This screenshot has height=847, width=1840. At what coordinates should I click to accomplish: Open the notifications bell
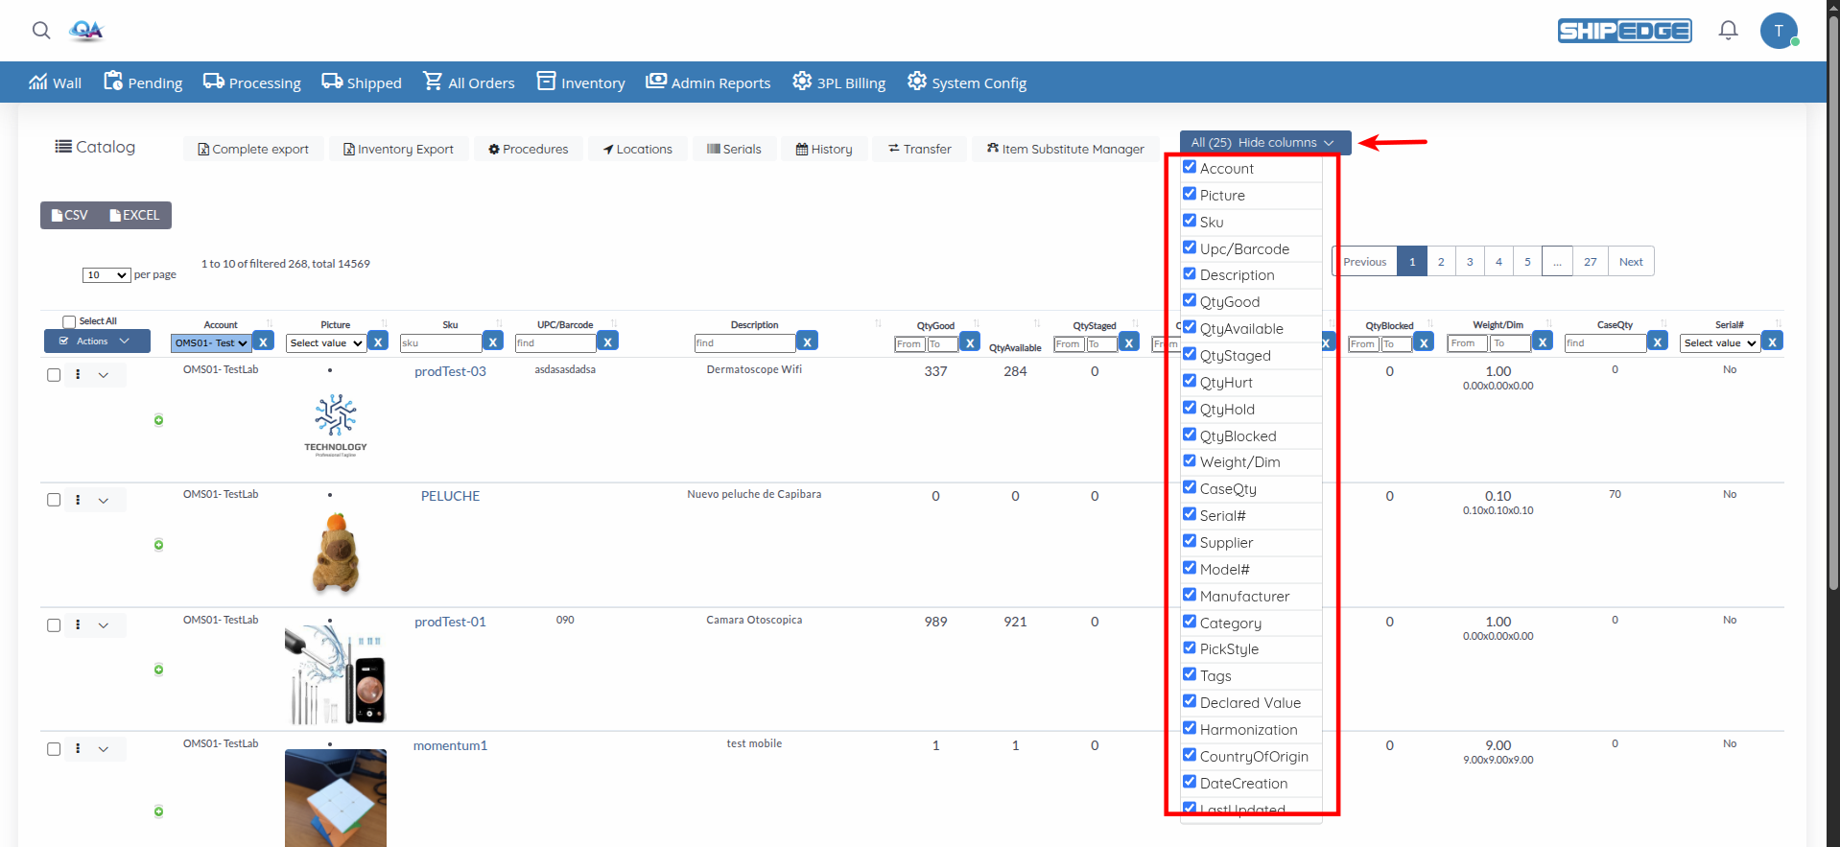point(1728,31)
